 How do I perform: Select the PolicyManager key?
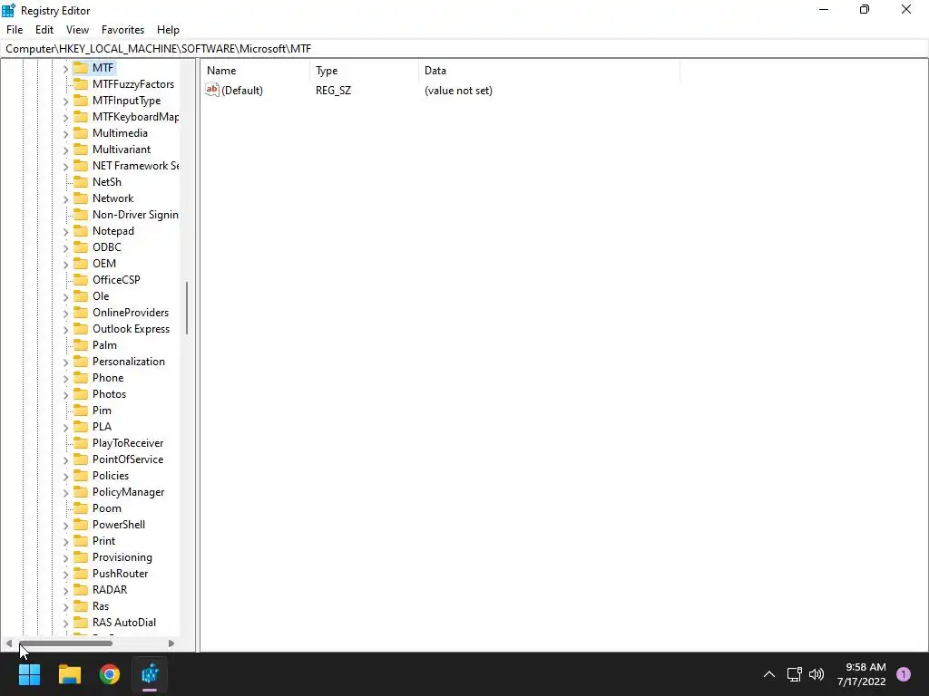coord(129,492)
